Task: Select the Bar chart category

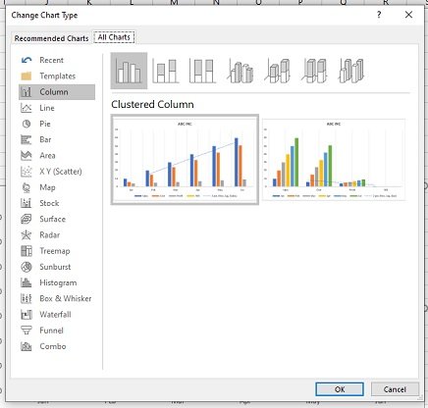Action: coord(57,139)
